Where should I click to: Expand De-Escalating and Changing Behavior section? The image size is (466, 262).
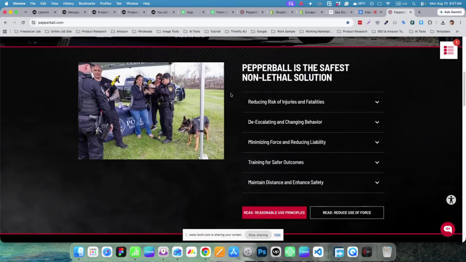313,122
